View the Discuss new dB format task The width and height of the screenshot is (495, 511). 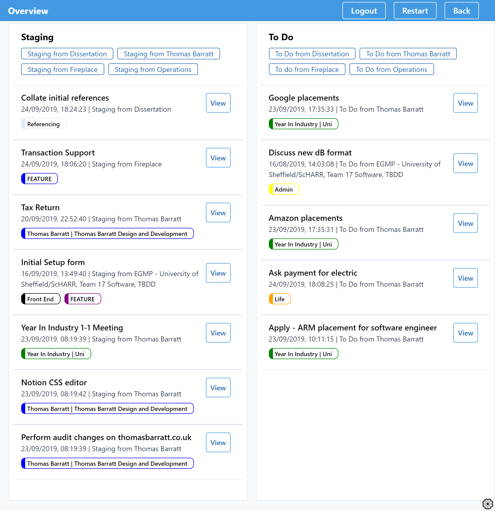pos(465,163)
